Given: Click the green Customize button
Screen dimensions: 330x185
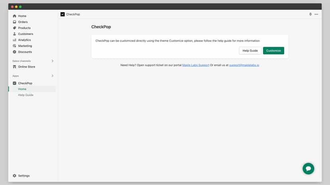Looking at the screenshot, I should pyautogui.click(x=273, y=50).
